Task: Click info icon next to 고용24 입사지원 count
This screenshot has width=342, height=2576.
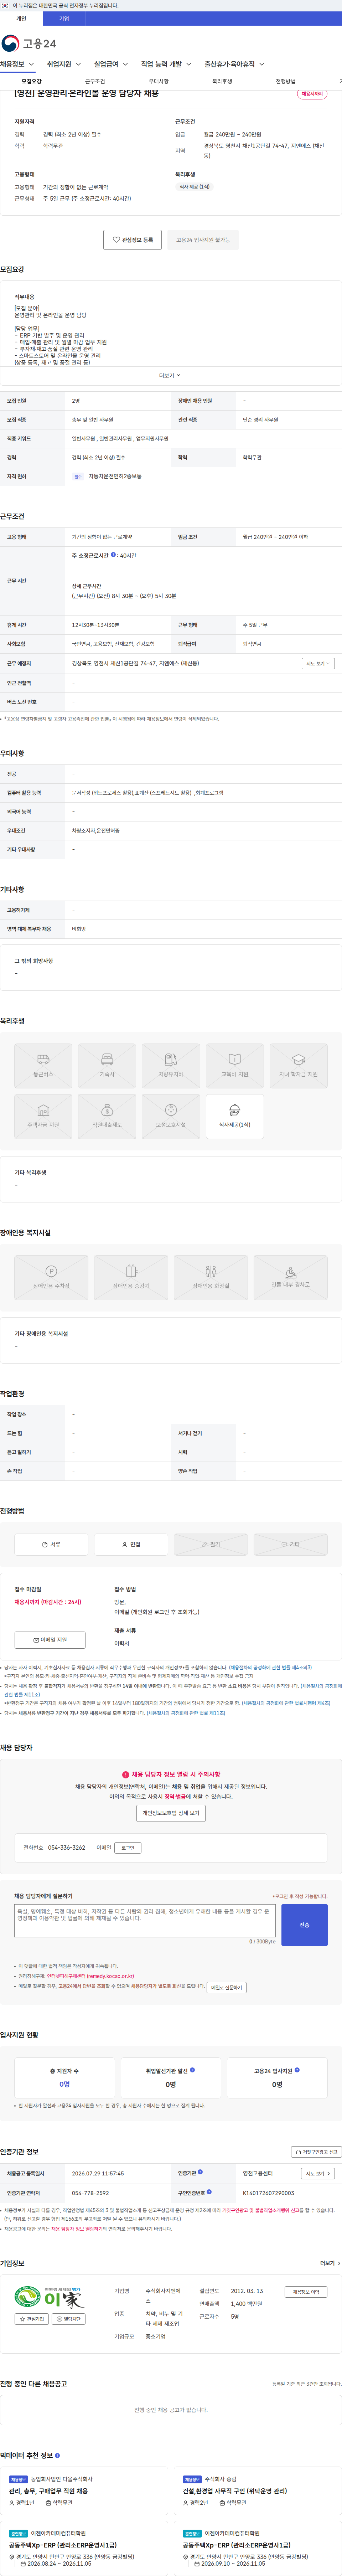Action: [x=297, y=2070]
